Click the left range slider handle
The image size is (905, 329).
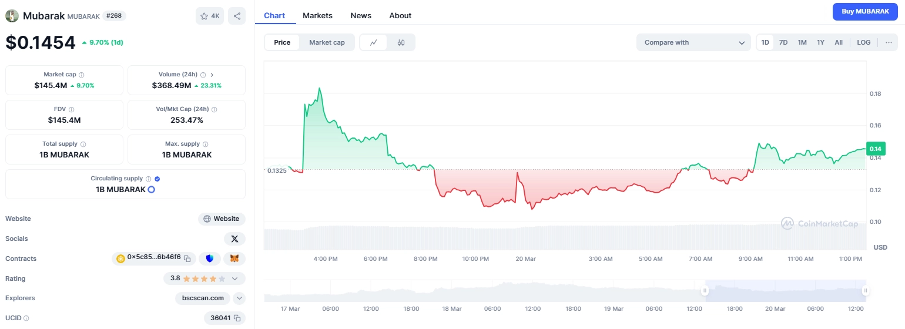705,290
